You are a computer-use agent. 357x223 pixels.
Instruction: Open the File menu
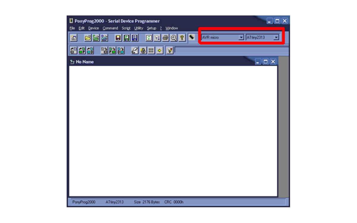pyautogui.click(x=72, y=28)
